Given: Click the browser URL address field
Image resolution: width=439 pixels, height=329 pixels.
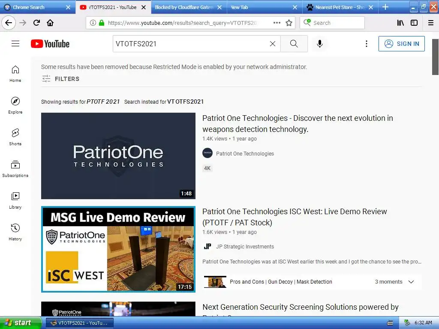Looking at the screenshot, I should 182,23.
